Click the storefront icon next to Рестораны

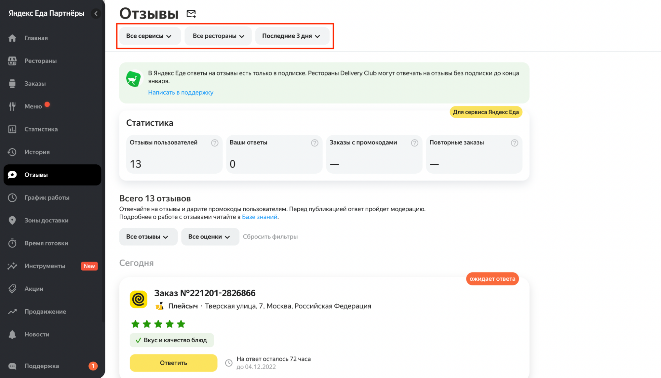[x=12, y=61]
